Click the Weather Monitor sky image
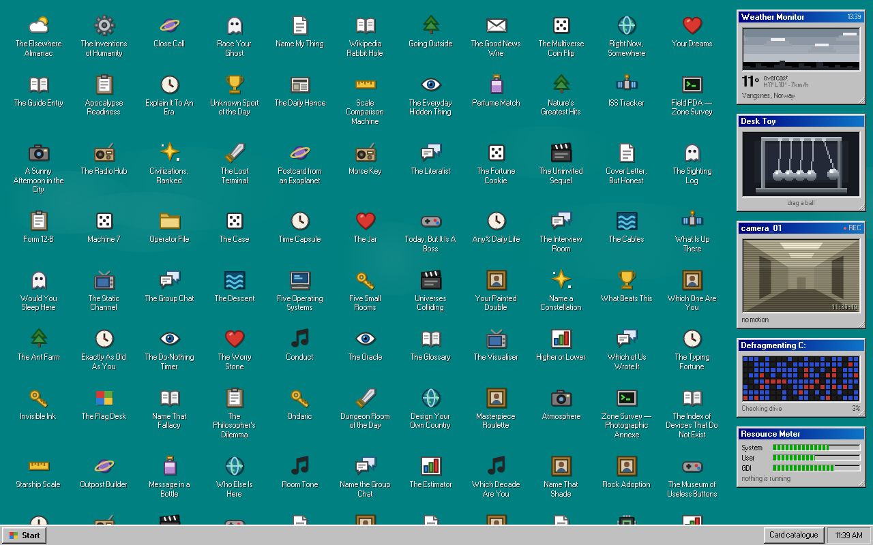The image size is (873, 545). 801,48
